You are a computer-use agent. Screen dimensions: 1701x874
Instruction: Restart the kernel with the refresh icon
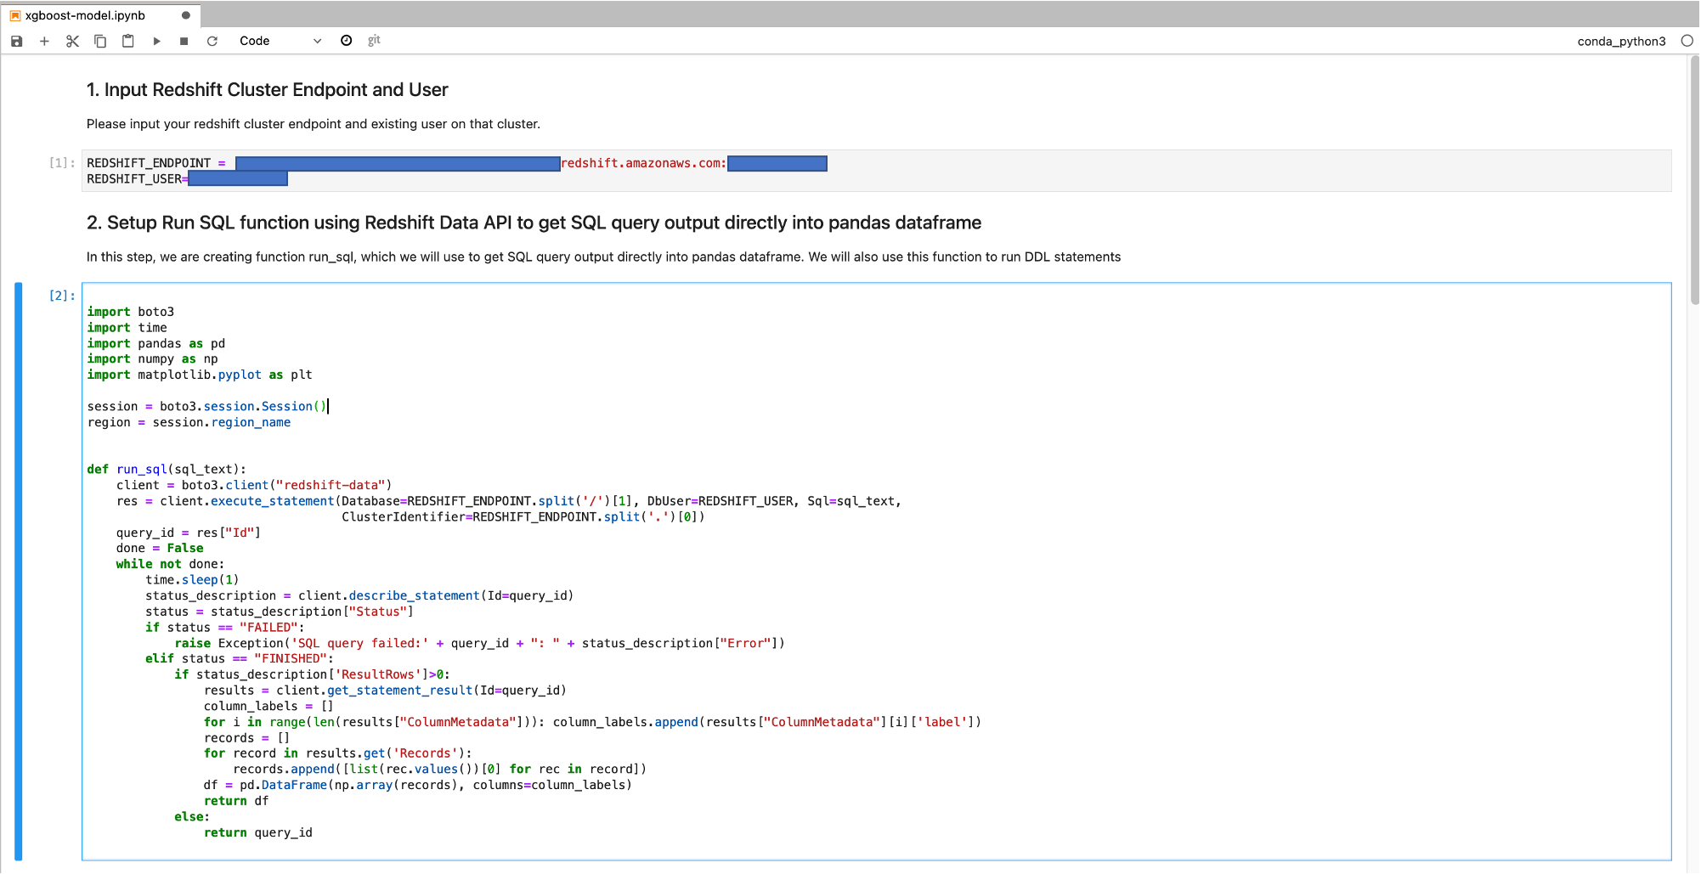point(212,41)
